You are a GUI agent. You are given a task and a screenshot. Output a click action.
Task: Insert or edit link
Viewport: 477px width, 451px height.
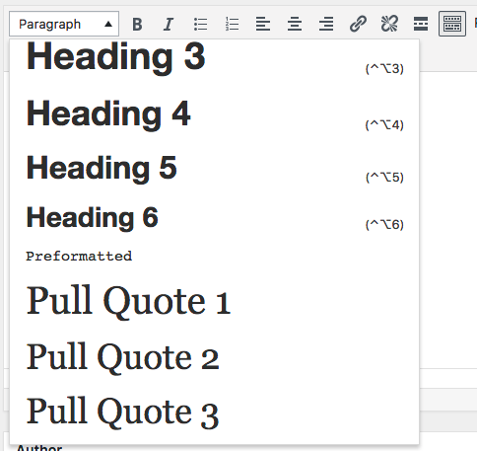pyautogui.click(x=358, y=24)
